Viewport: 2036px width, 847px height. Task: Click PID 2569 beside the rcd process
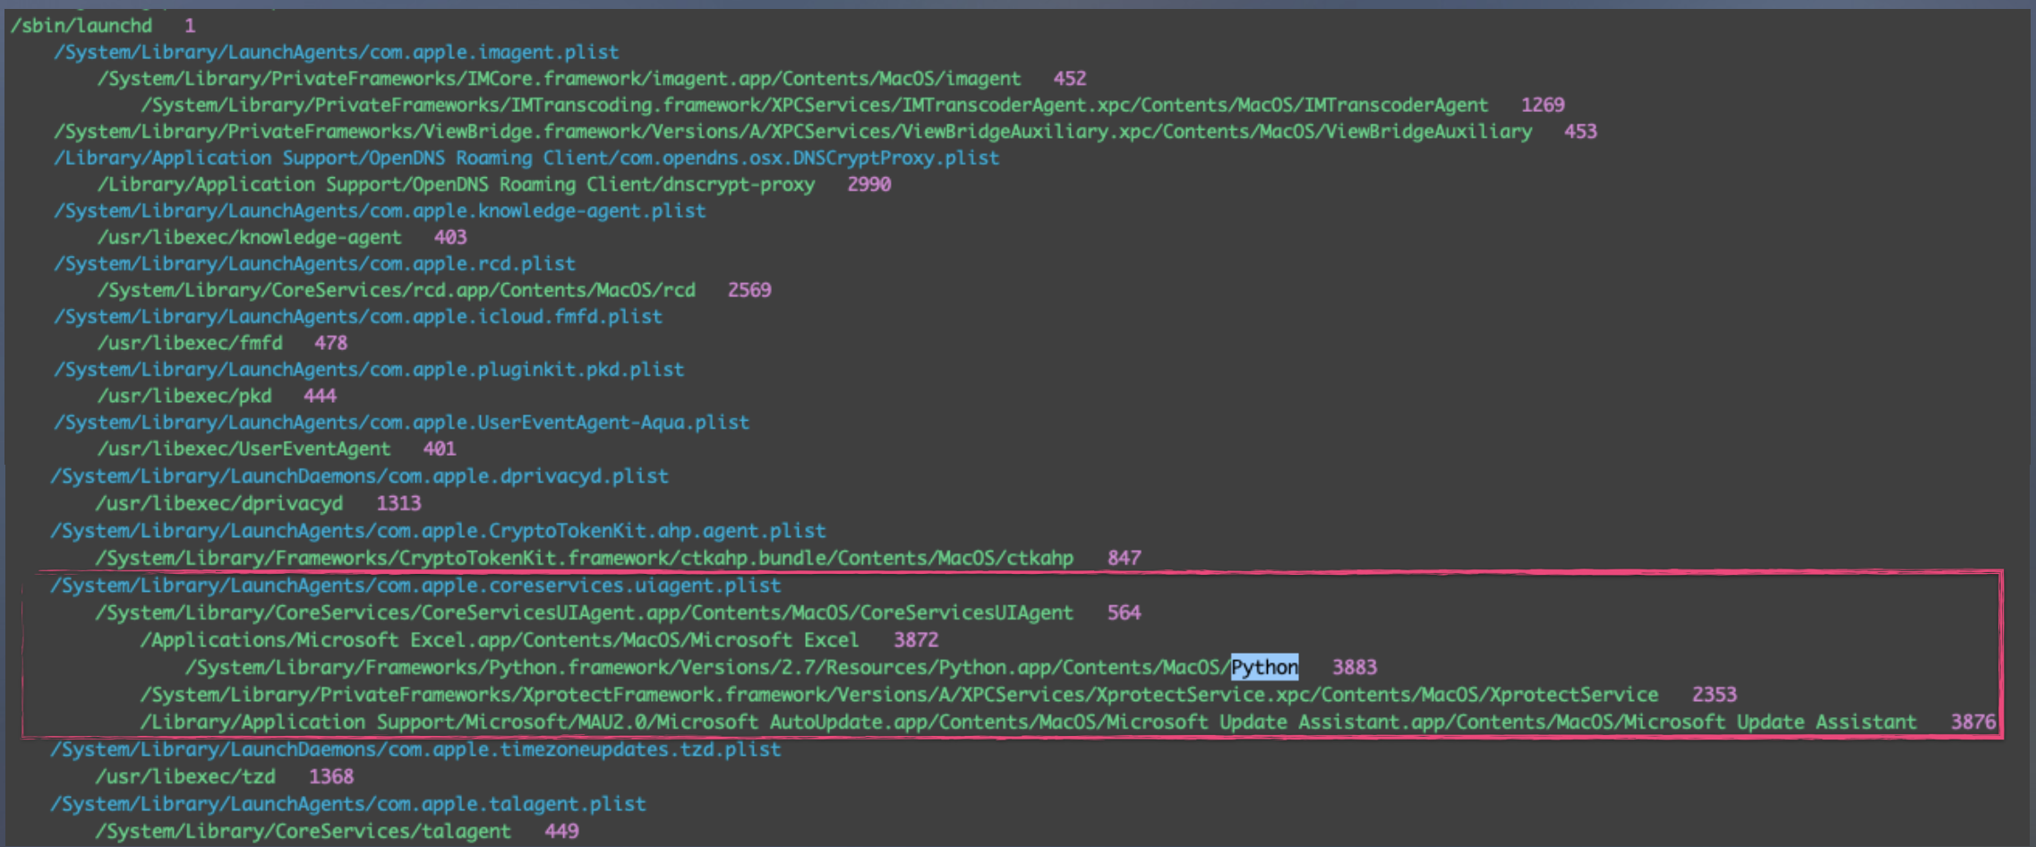tap(749, 290)
